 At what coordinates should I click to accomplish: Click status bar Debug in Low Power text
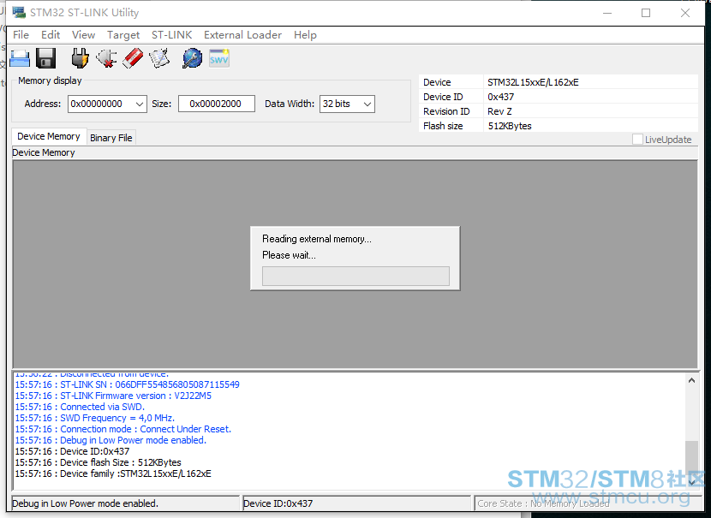pyautogui.click(x=86, y=503)
